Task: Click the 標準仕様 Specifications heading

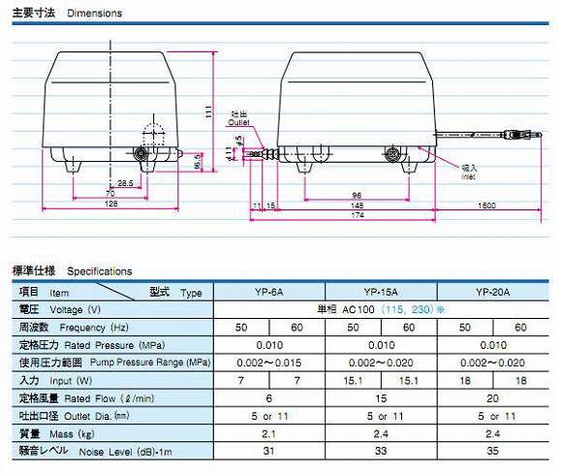Action: [x=72, y=271]
